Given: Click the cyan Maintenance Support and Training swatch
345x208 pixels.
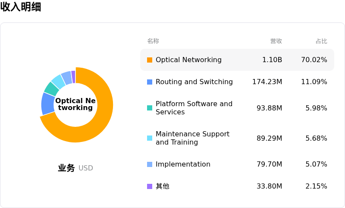Looking at the screenshot, I should click(150, 138).
